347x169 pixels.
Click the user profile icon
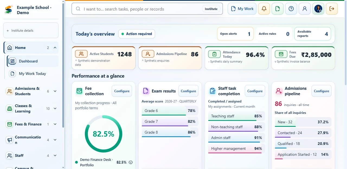(x=304, y=9)
